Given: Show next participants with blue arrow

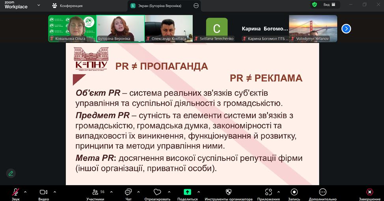Looking at the screenshot, I should coord(346,28).
